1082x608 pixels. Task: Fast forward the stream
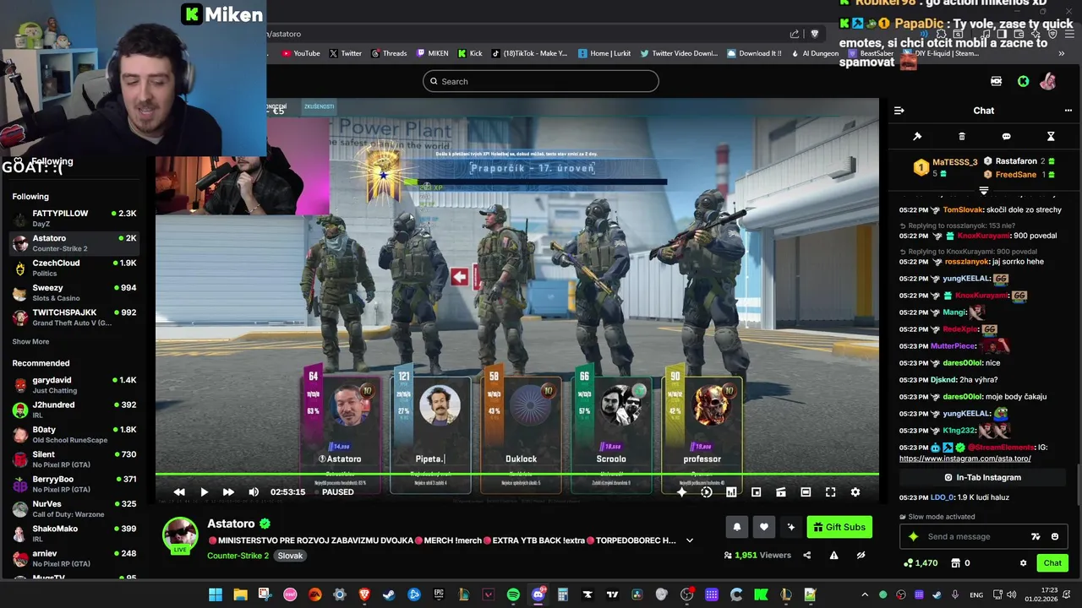(x=228, y=492)
